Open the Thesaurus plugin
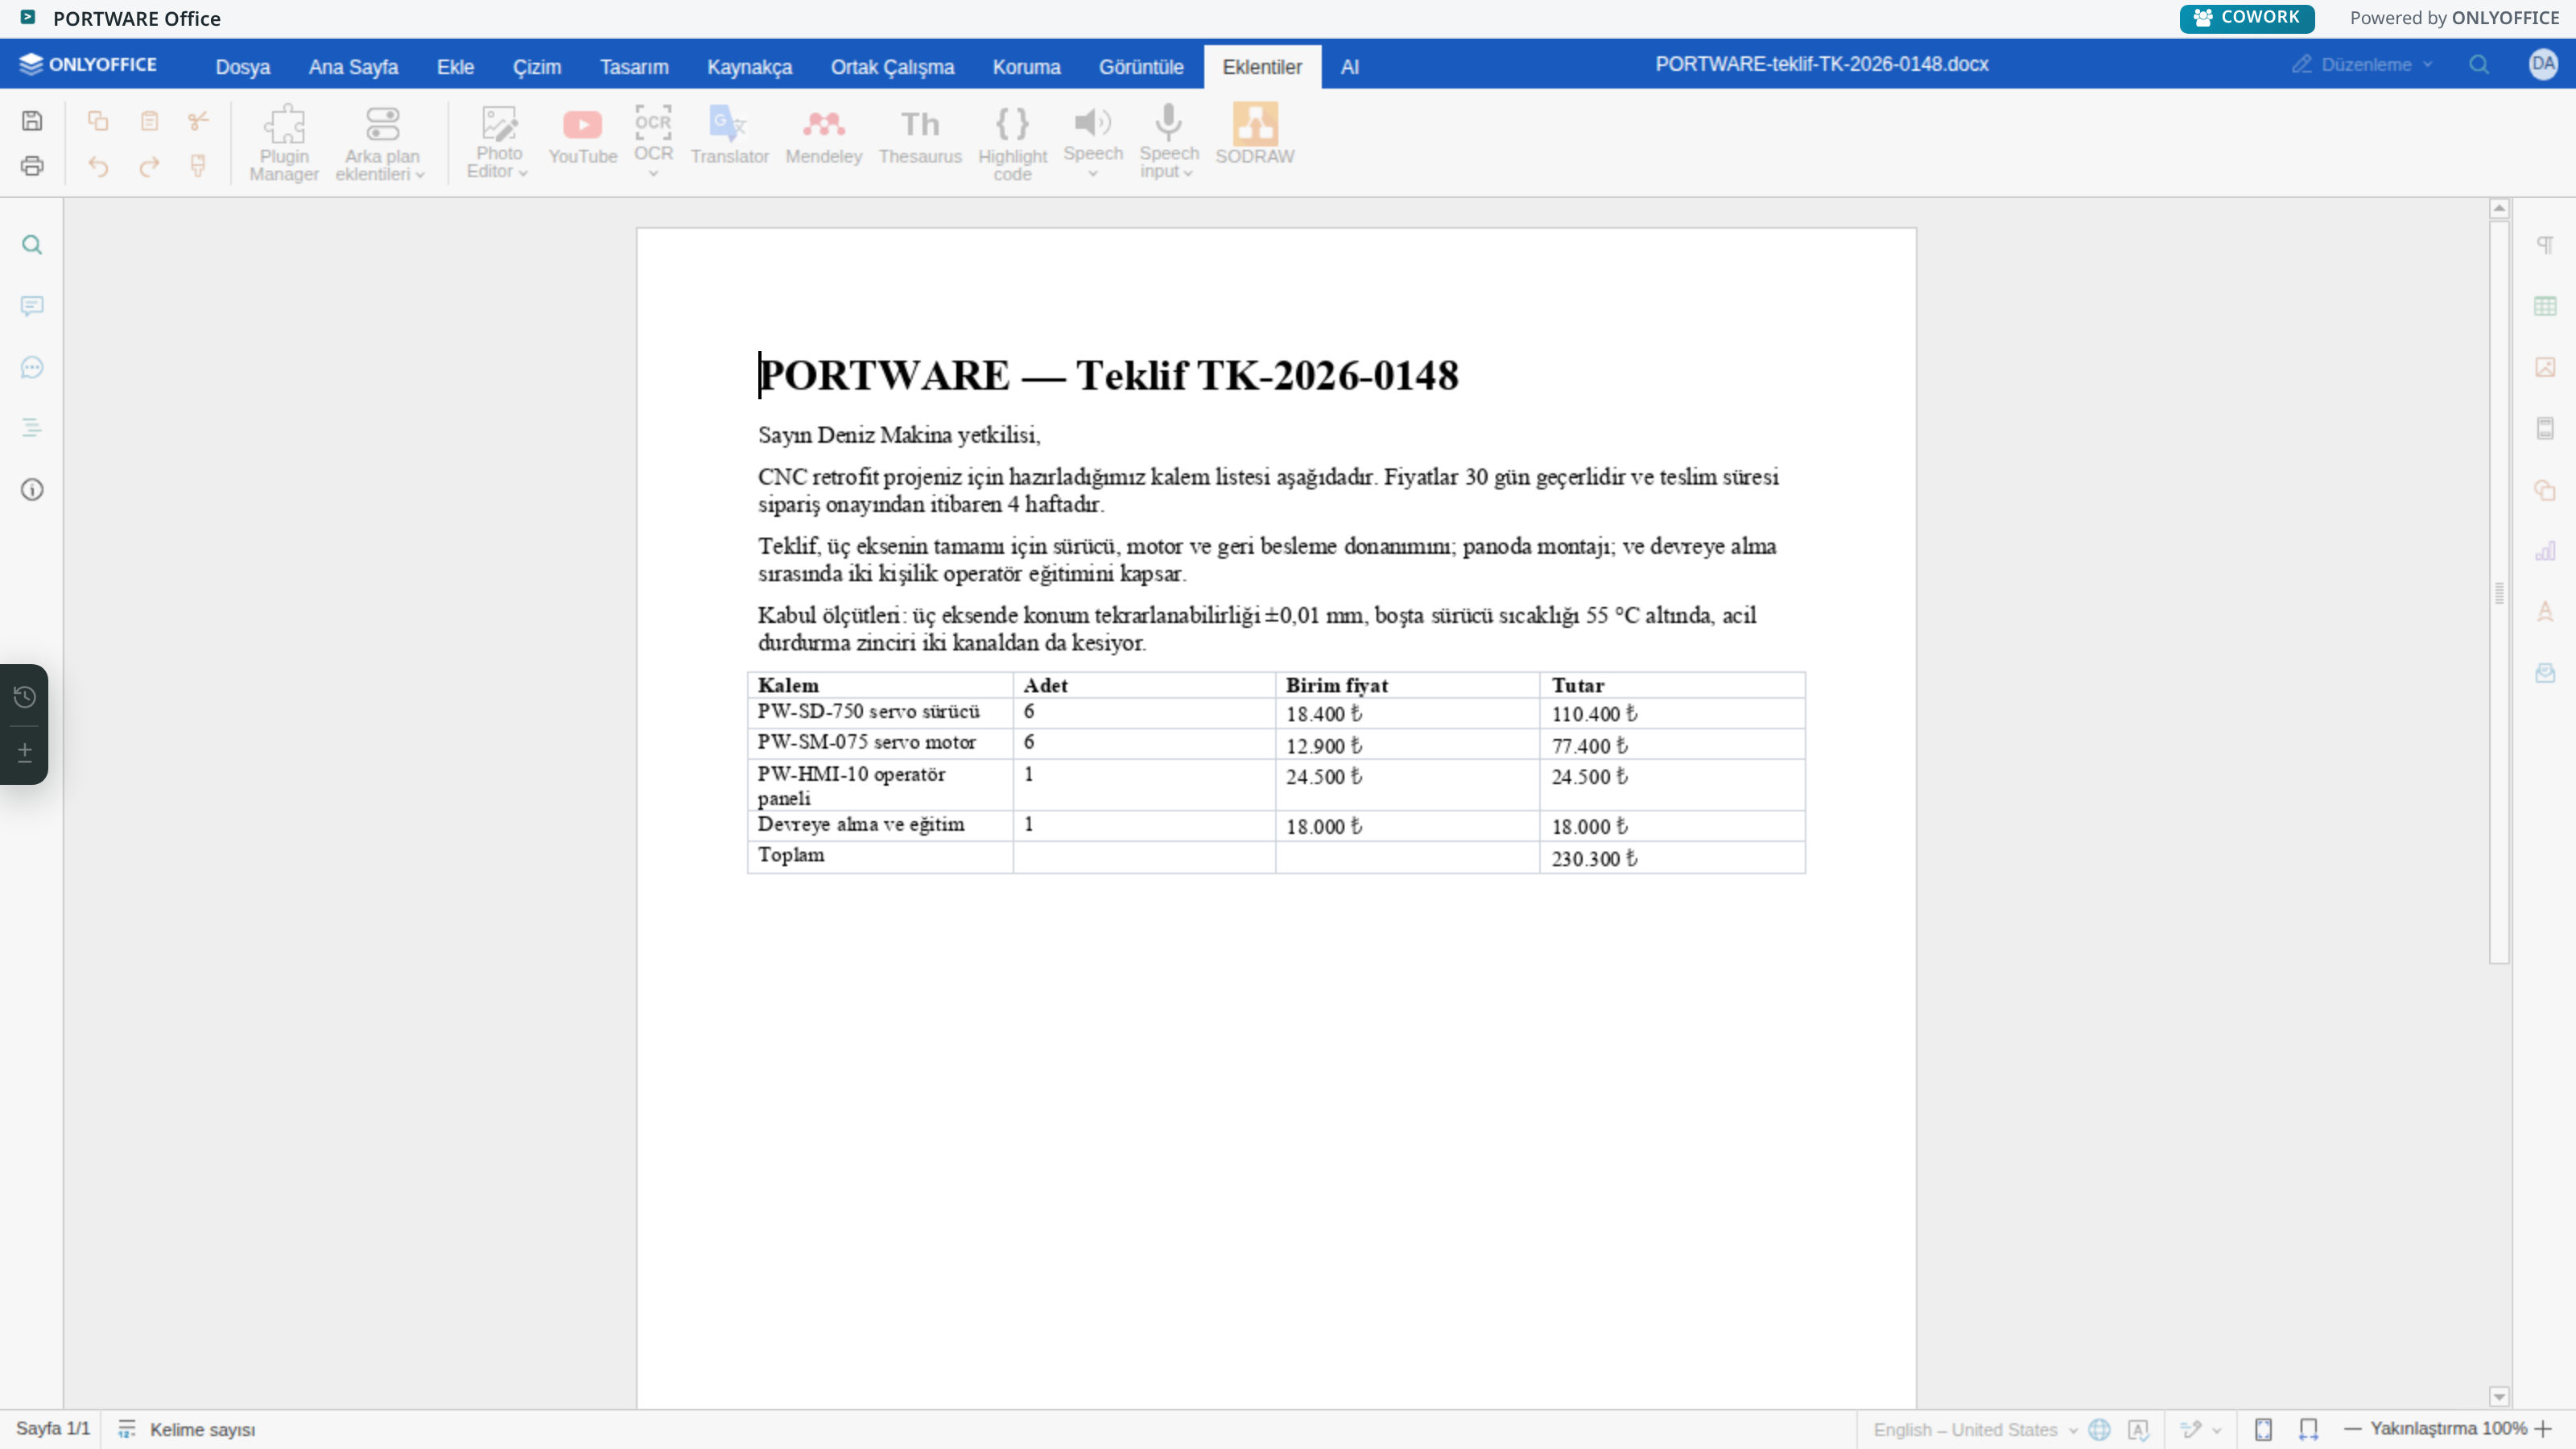Viewport: 2576px width, 1449px height. [920, 137]
